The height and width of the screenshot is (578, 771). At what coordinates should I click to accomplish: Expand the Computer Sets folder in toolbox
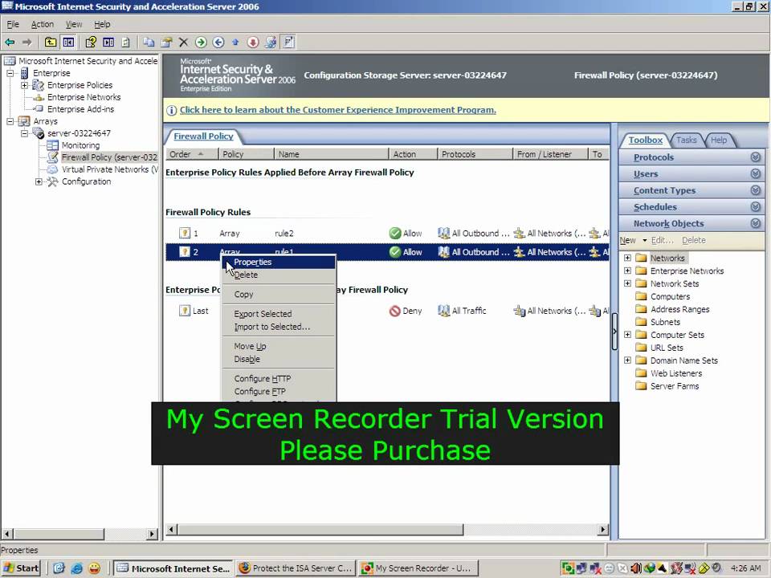(627, 335)
